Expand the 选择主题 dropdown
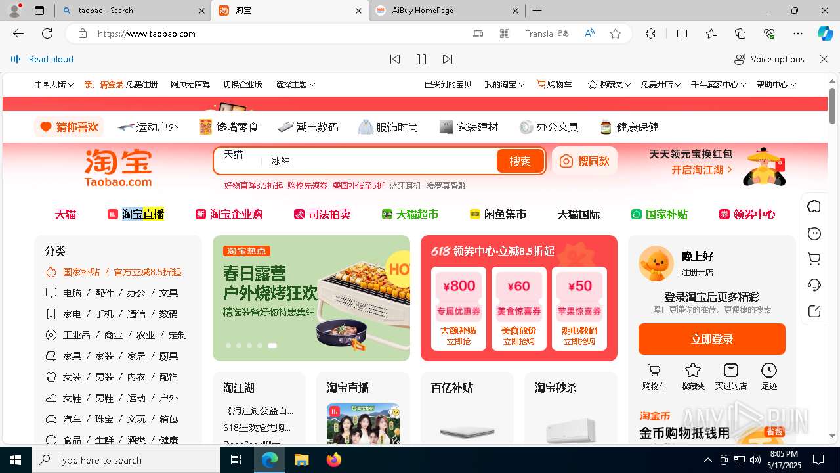Screen dimensions: 840x473 coord(295,85)
